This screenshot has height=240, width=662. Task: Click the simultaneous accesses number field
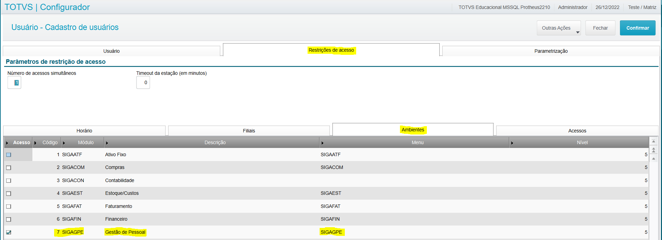(x=14, y=82)
